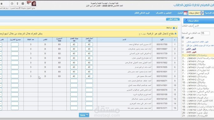
Task: Open the clock history icon in the header
Action: click(x=12, y=3)
